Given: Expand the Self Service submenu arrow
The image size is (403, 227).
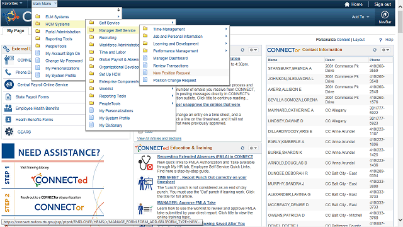Looking at the screenshot, I should click(x=172, y=23).
